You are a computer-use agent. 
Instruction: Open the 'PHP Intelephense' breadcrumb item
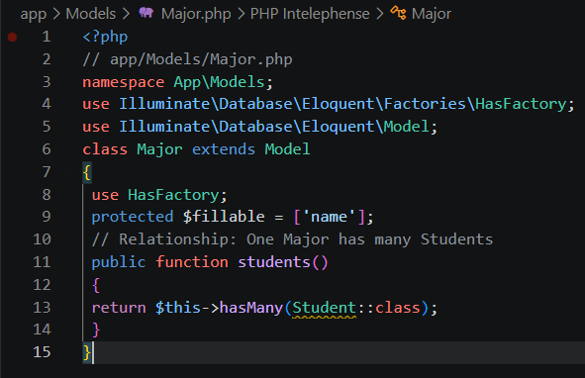point(310,14)
